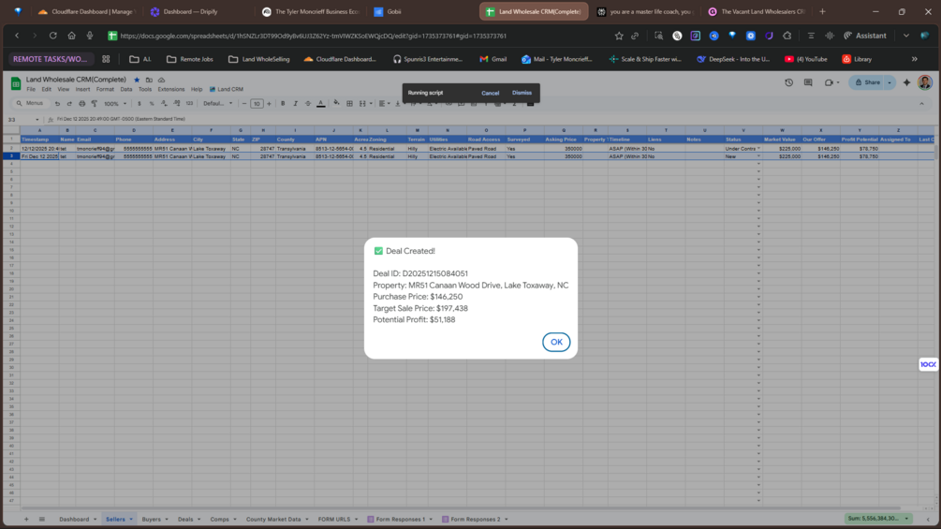Click the print icon

click(81, 104)
